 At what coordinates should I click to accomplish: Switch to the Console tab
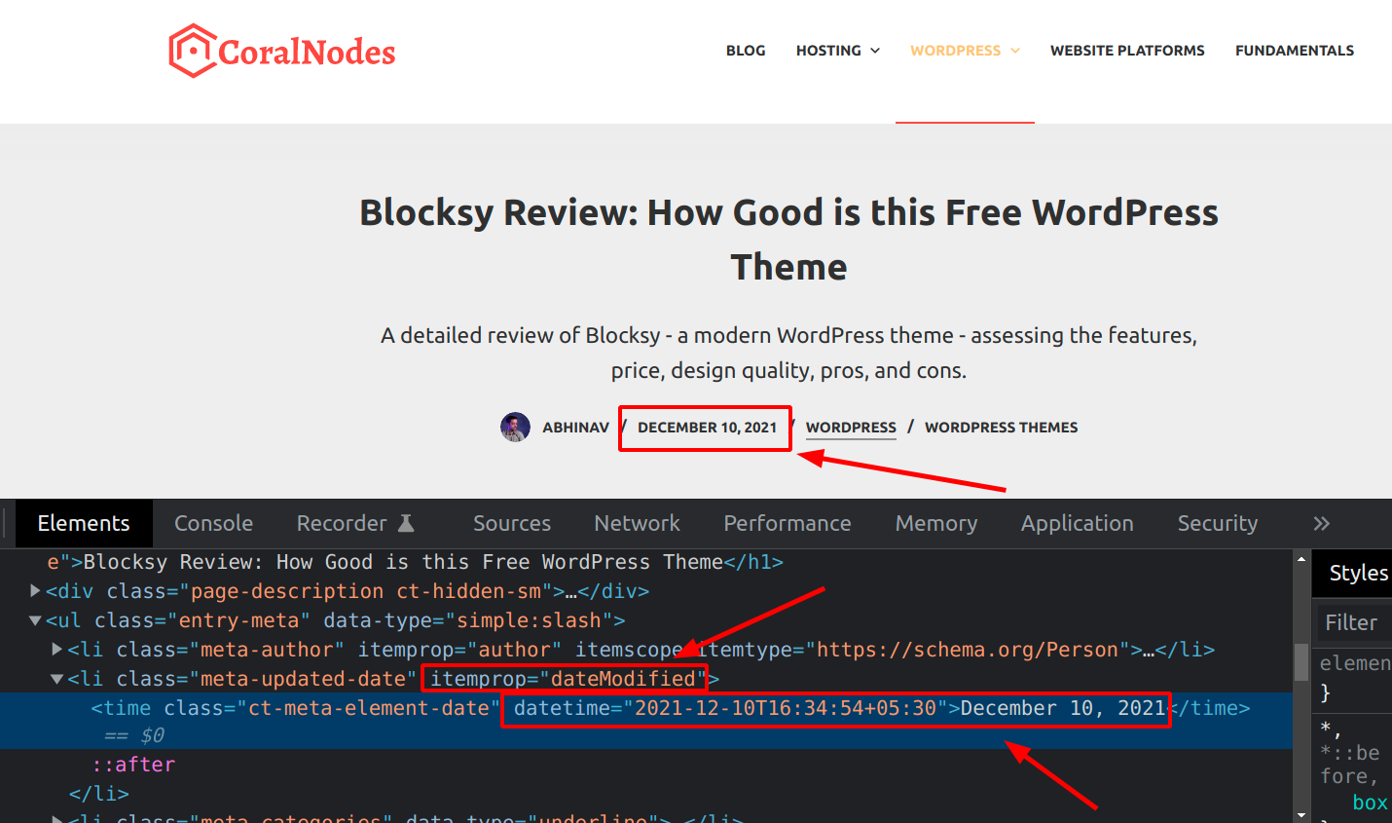coord(213,523)
